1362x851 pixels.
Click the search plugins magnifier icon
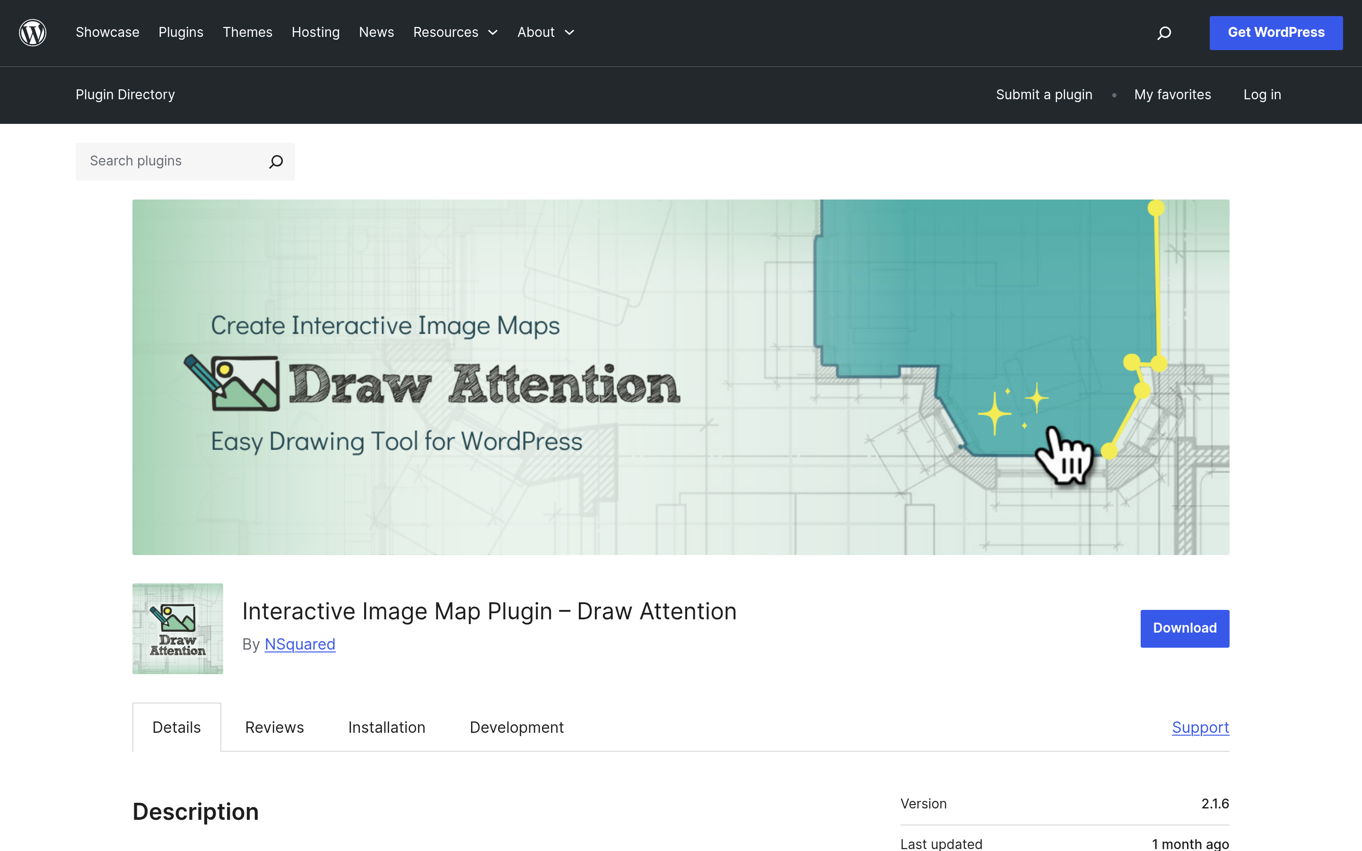pyautogui.click(x=276, y=162)
